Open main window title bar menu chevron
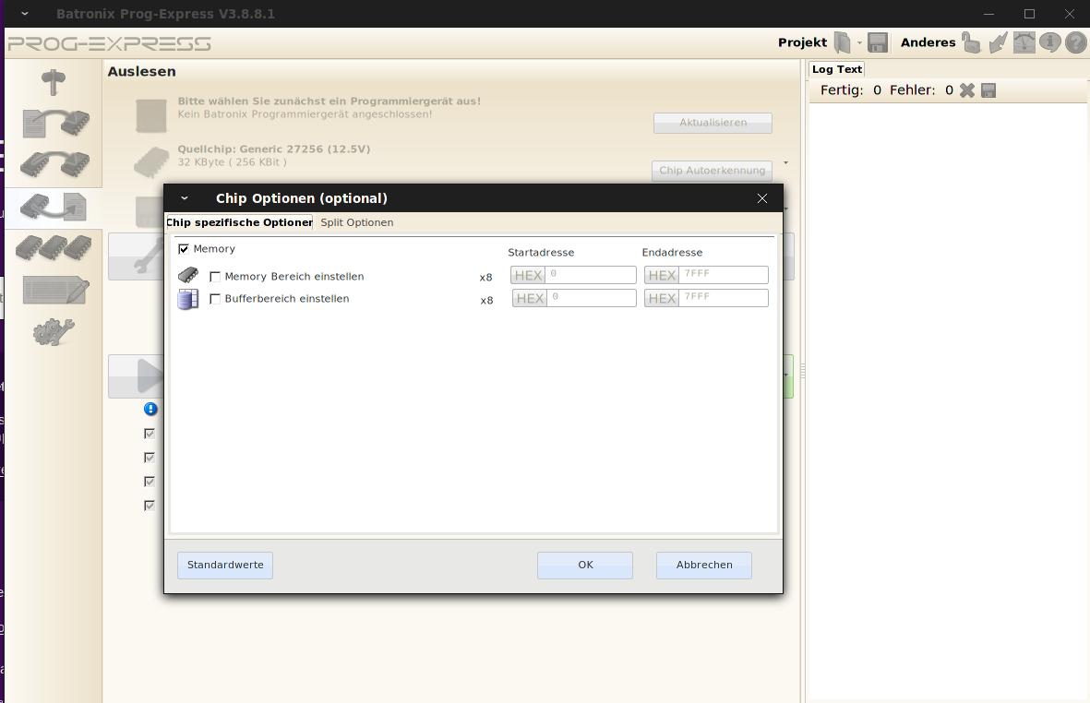 point(25,14)
